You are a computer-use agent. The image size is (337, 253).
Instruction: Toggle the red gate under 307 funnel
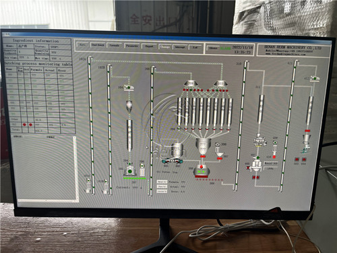tap(220, 159)
